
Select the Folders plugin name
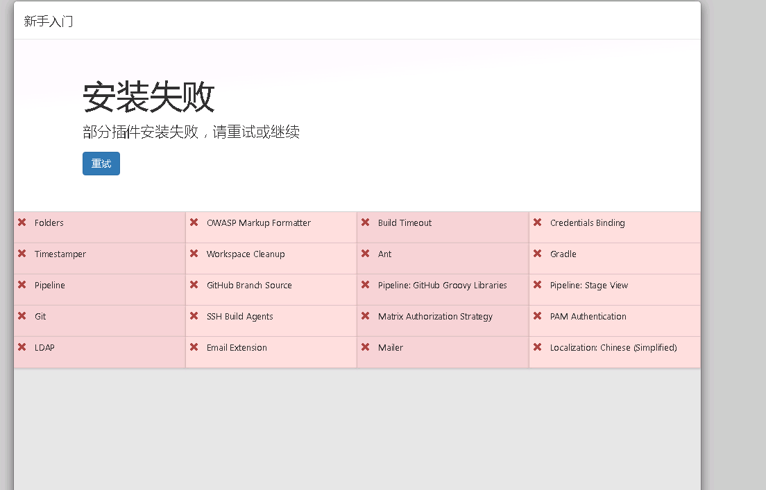(49, 223)
